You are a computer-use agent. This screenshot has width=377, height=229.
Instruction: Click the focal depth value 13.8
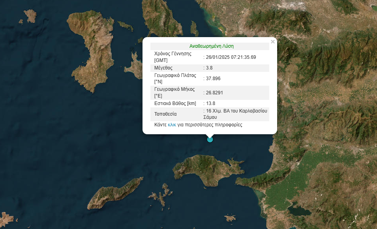[x=211, y=103]
